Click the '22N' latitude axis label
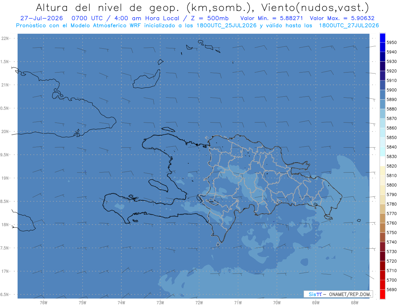Image resolution: width=398 pixels, height=307 pixels. pyautogui.click(x=6, y=38)
